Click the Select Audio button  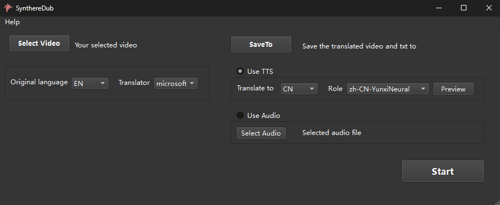coord(261,133)
